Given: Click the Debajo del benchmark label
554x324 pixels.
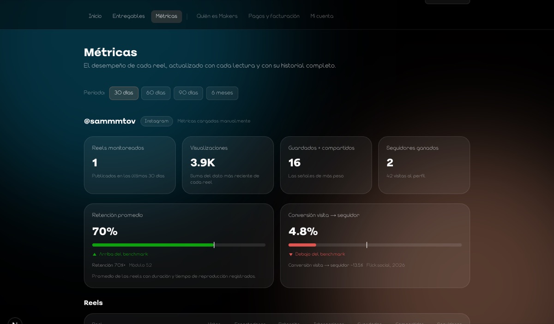Looking at the screenshot, I should (x=320, y=254).
